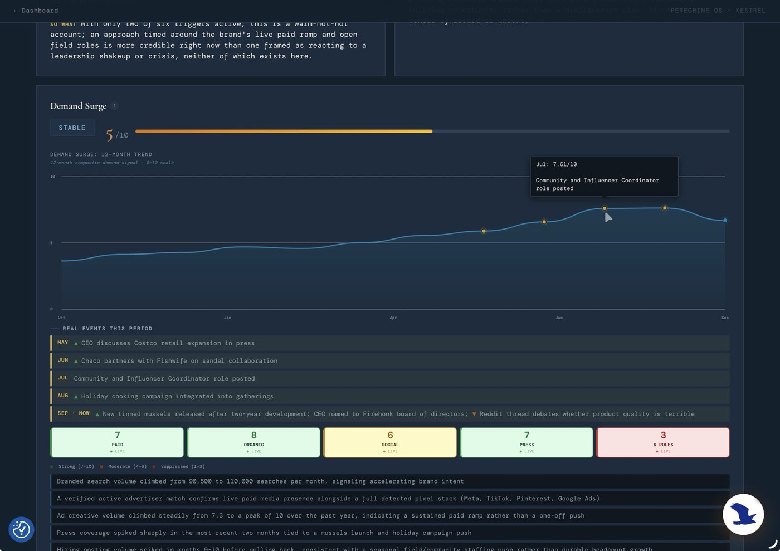Select the August data point on trend chart
780x551 pixels.
point(665,208)
